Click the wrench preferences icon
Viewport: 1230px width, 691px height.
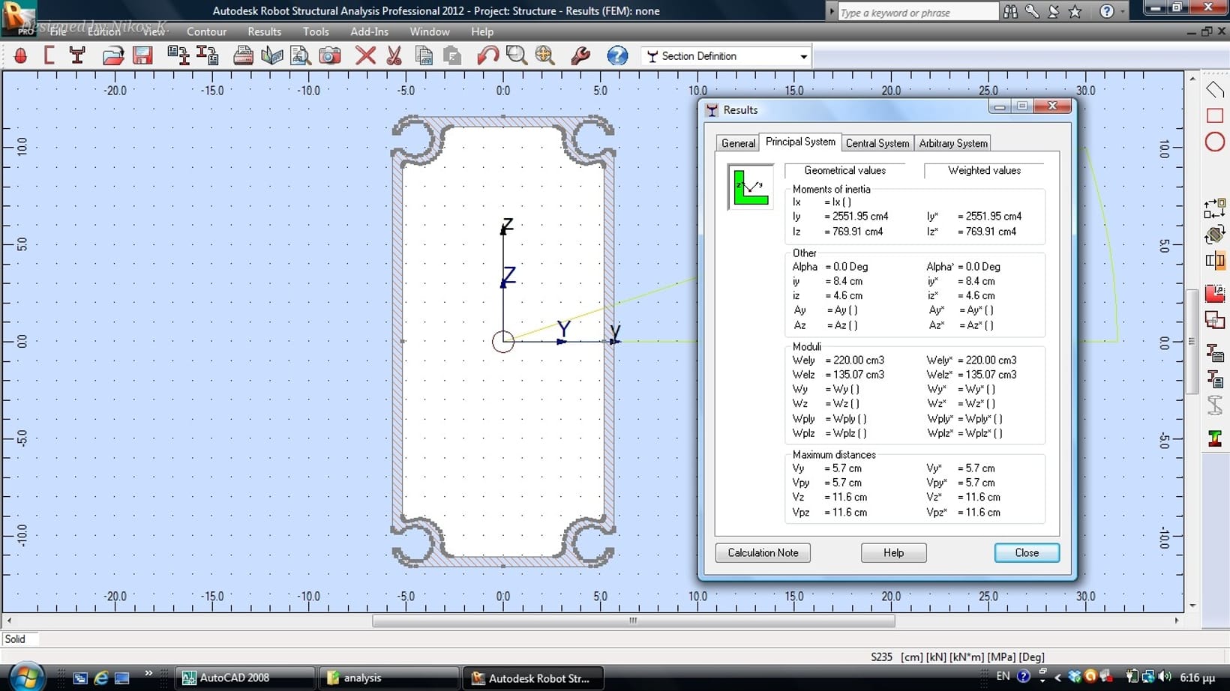580,55
